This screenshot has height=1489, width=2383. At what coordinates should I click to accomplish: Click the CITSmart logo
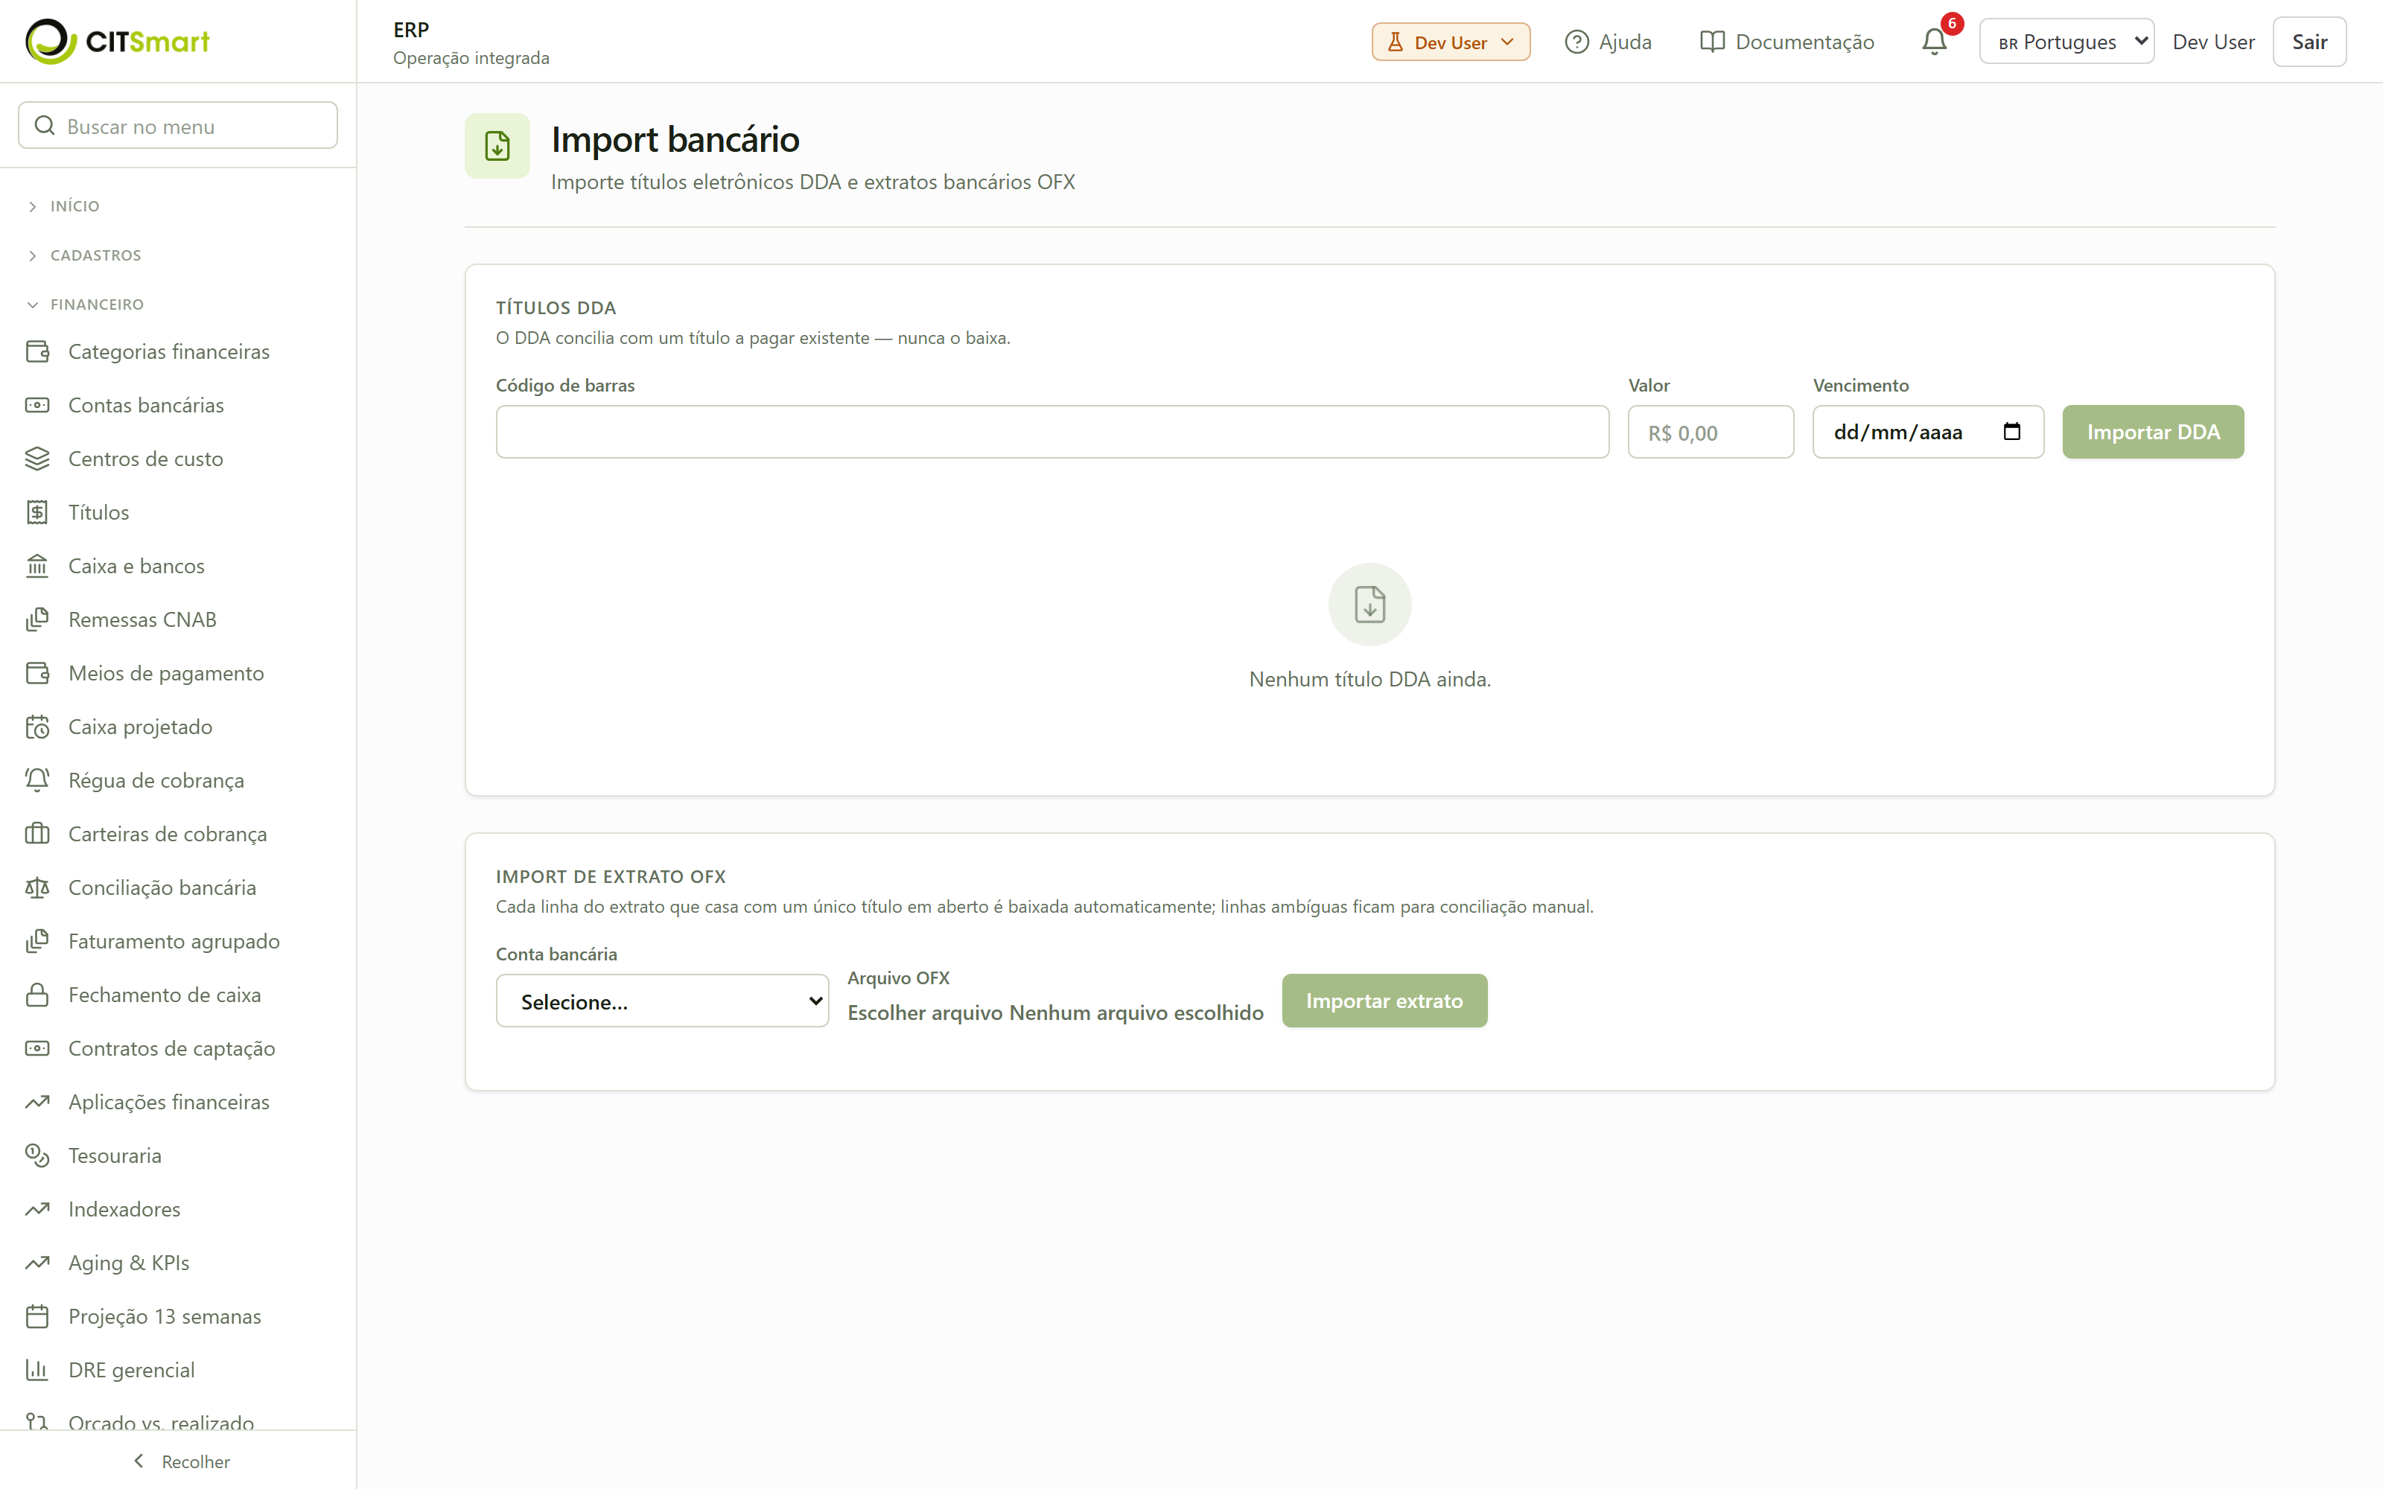[x=117, y=42]
